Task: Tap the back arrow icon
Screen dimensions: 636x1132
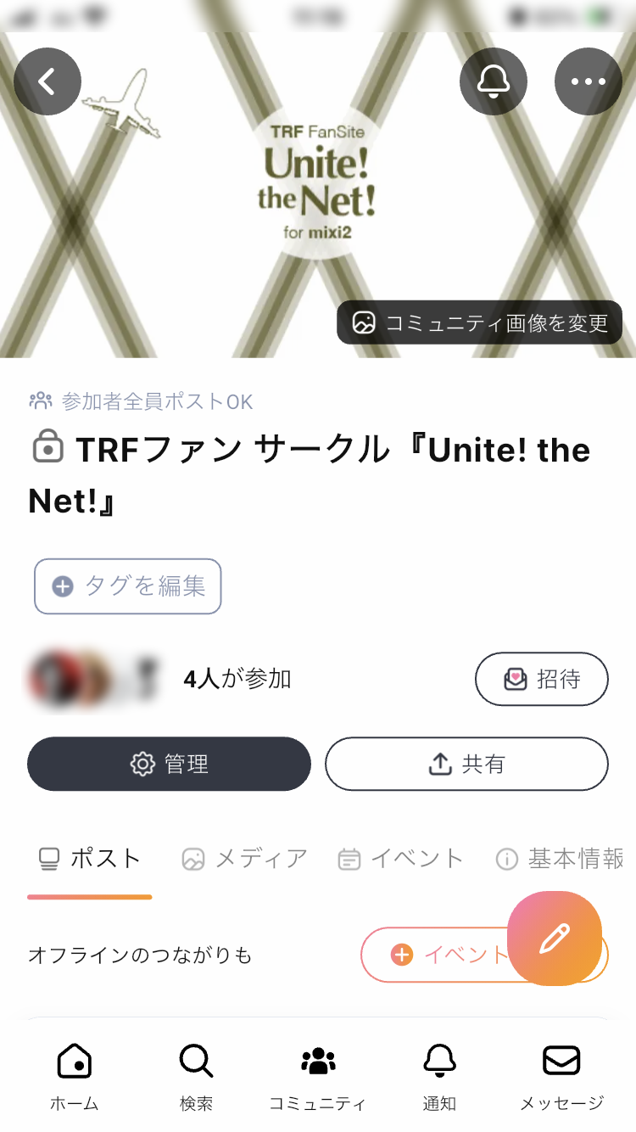Action: [x=47, y=81]
